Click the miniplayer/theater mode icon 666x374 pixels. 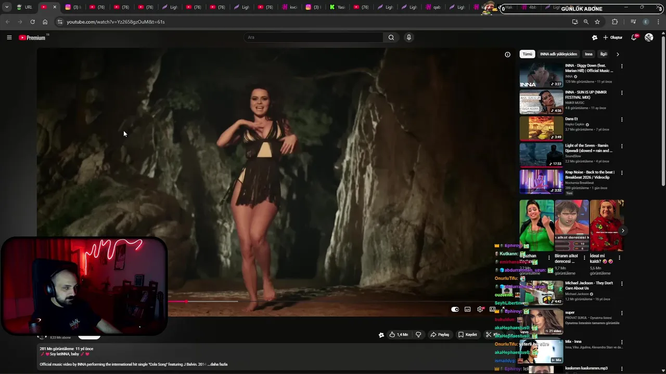point(492,309)
